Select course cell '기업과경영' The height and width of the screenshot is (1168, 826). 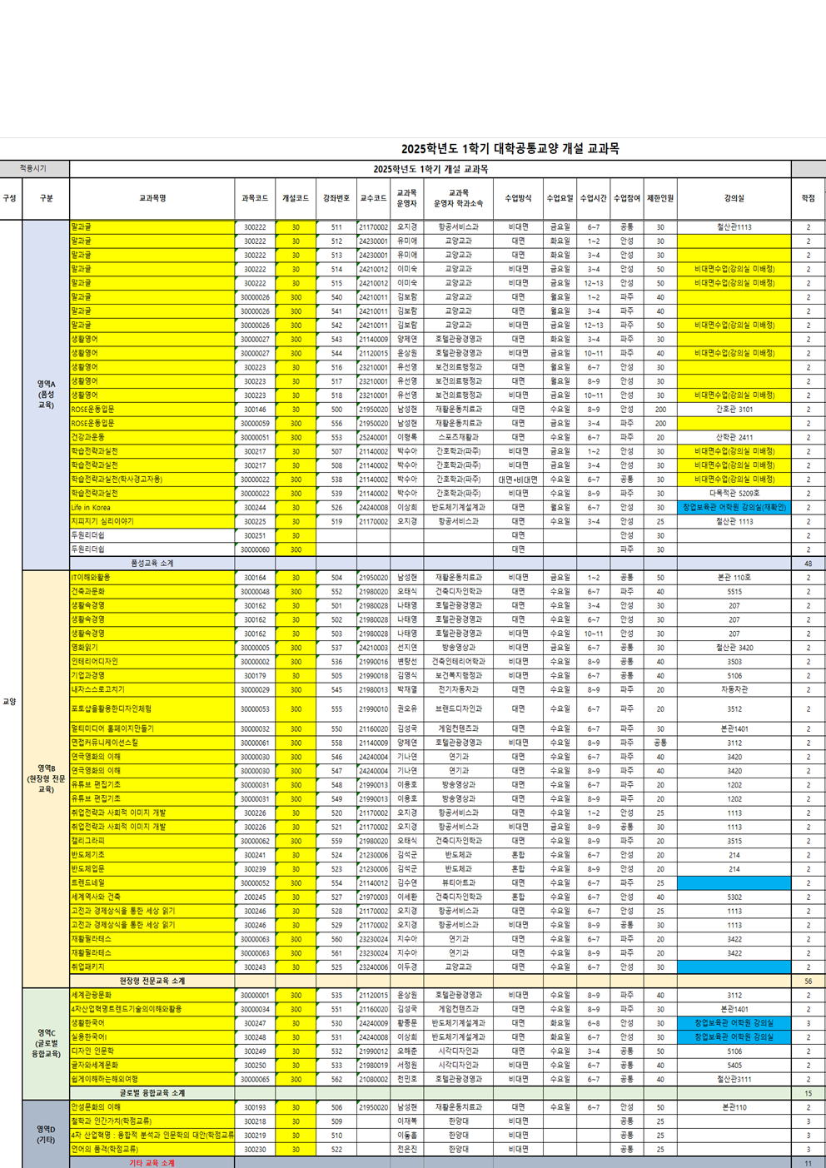[152, 675]
